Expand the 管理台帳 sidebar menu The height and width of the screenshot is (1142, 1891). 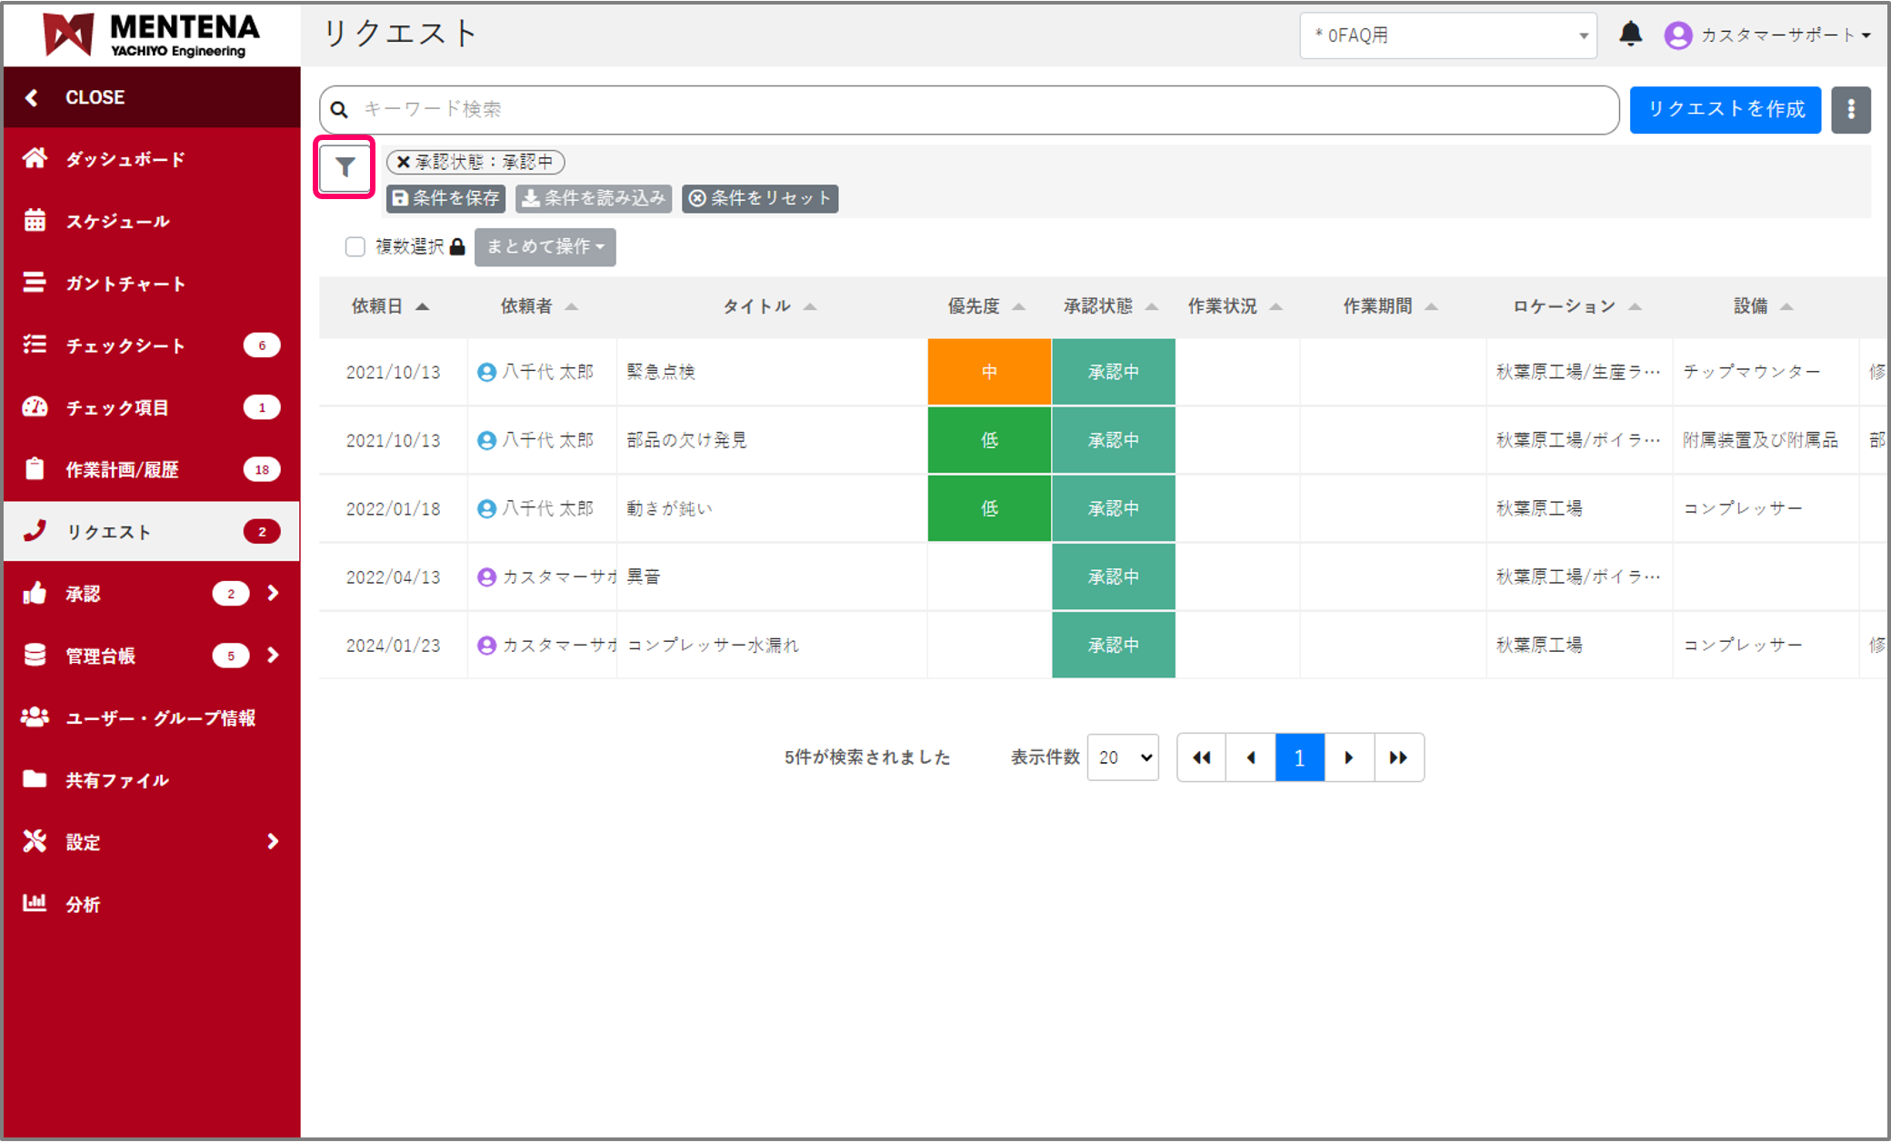272,656
